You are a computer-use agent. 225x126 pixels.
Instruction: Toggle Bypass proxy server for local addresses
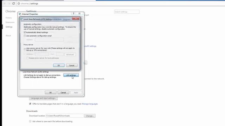point(27,58)
